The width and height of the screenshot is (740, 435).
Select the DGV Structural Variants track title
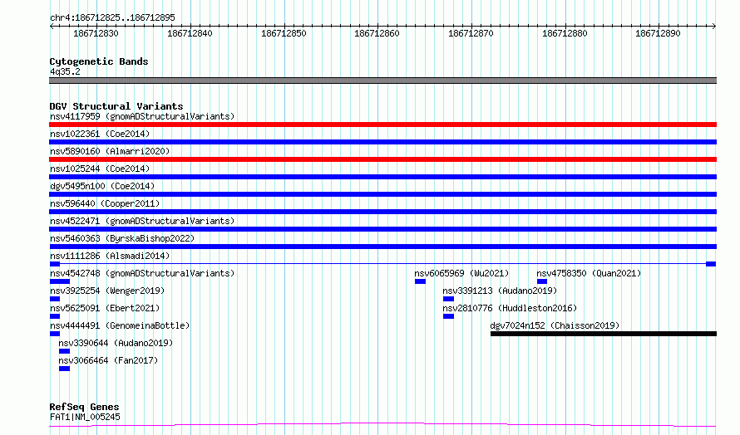(x=116, y=106)
